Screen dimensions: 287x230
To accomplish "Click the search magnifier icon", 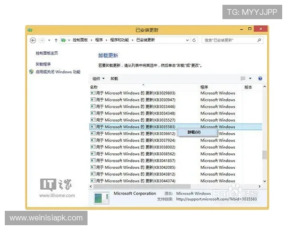I will coord(259,40).
